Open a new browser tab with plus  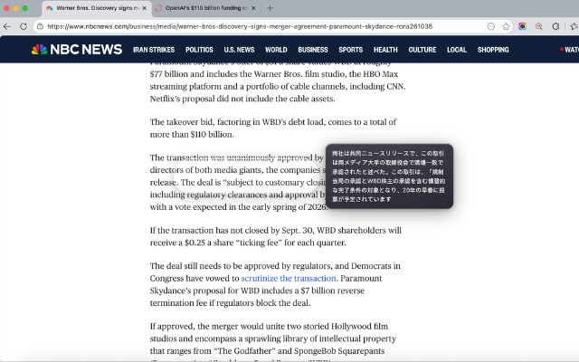(x=270, y=8)
